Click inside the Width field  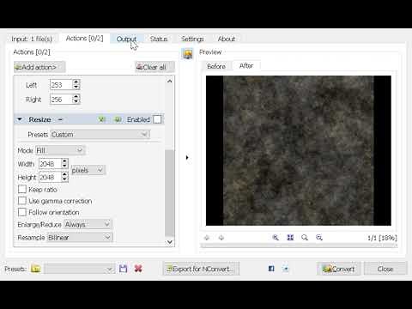tap(50, 164)
